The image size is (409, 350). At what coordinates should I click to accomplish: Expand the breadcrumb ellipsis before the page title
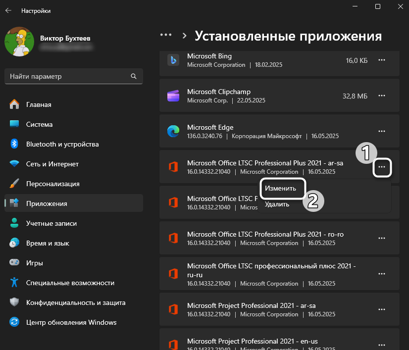(166, 35)
